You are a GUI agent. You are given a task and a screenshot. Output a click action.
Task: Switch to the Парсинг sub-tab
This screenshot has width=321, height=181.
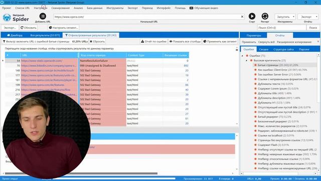pyautogui.click(x=304, y=49)
